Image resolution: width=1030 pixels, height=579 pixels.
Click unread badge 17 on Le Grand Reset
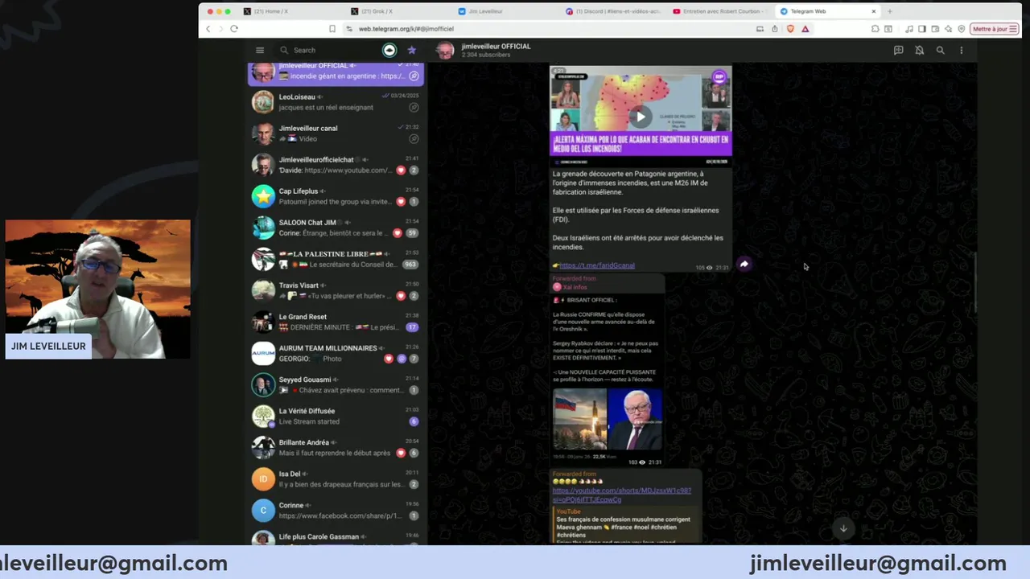coord(412,327)
